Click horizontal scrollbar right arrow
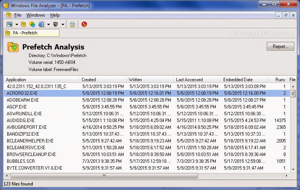This screenshot has width=300, height=190. (287, 176)
